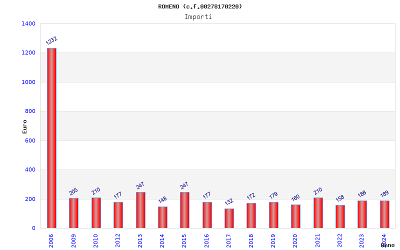Select the 2024 bar valued 189
Image resolution: width=400 pixels, height=250 pixels.
click(x=384, y=214)
